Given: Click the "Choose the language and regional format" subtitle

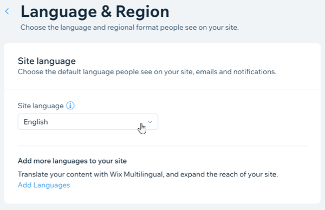Looking at the screenshot, I should click(x=129, y=28).
